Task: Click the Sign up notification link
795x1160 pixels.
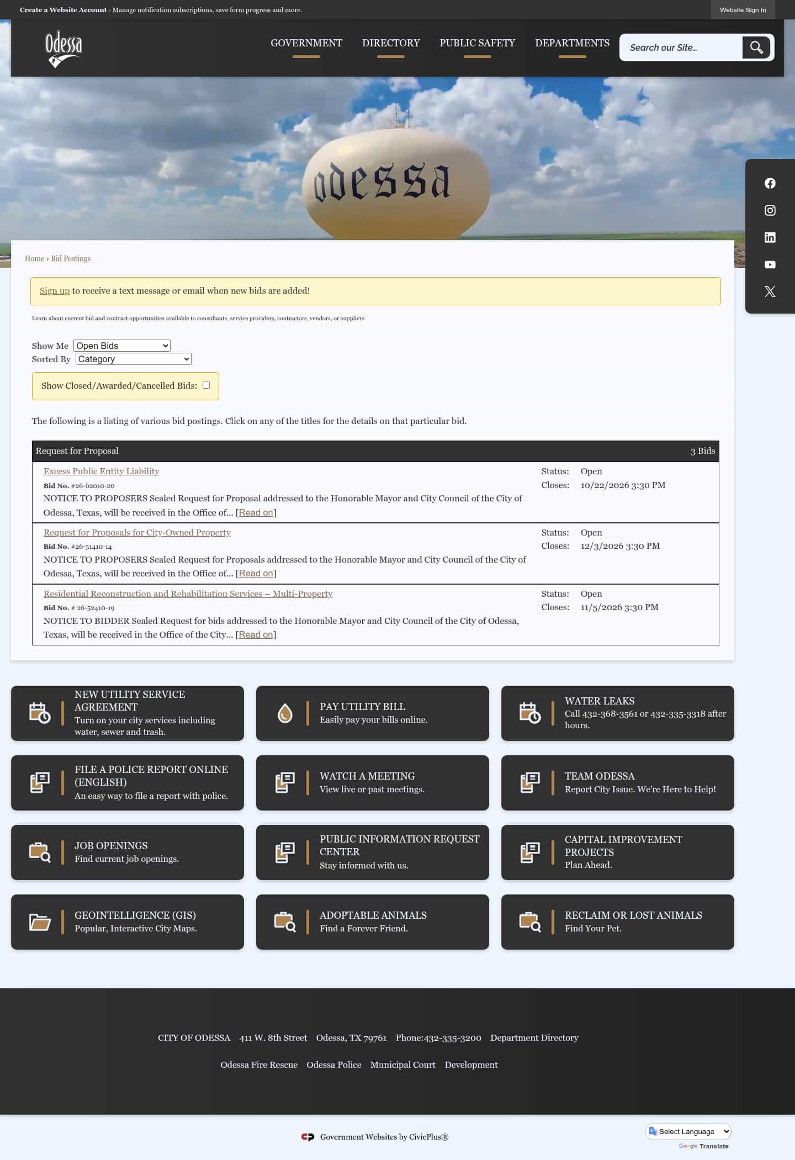Action: pos(55,291)
